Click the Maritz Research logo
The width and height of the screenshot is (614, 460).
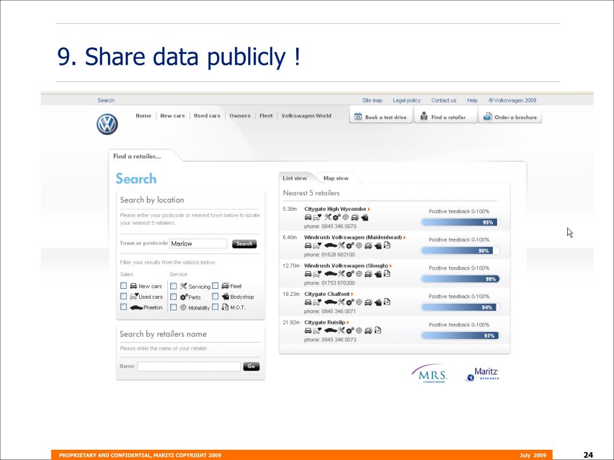coord(482,374)
